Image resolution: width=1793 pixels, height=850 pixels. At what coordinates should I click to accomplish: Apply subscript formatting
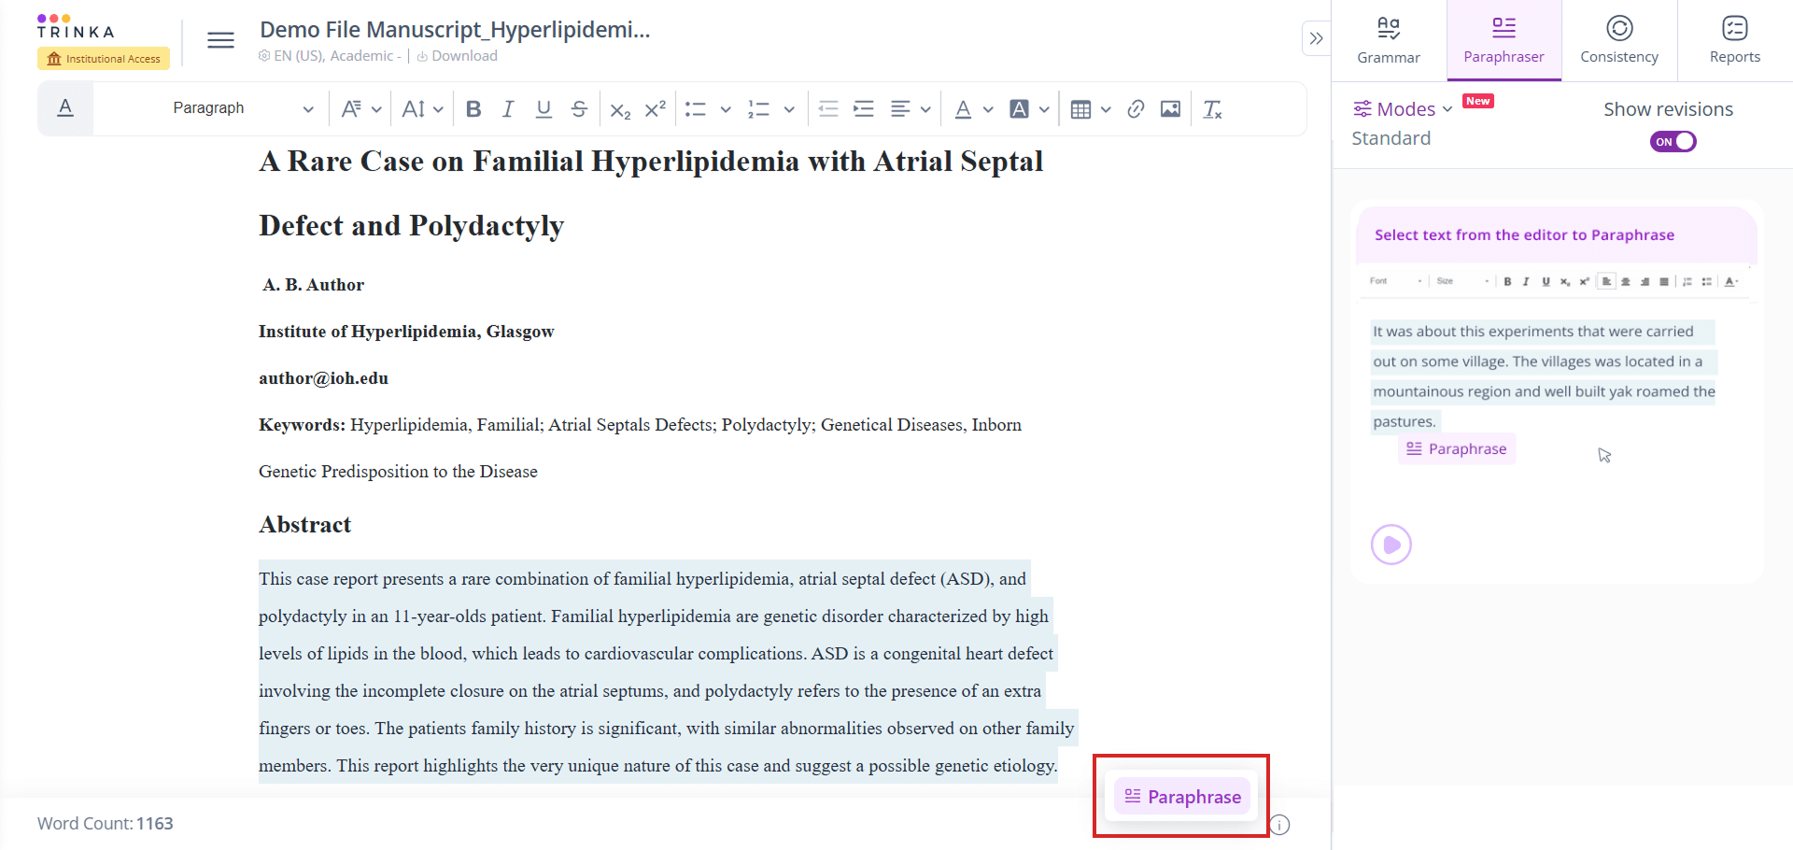pyautogui.click(x=620, y=109)
